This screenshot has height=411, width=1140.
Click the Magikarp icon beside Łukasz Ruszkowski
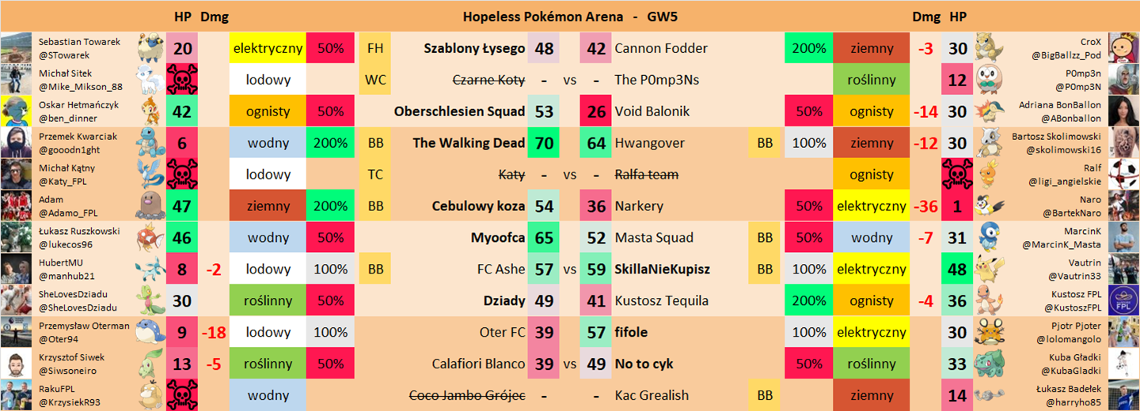pos(150,238)
